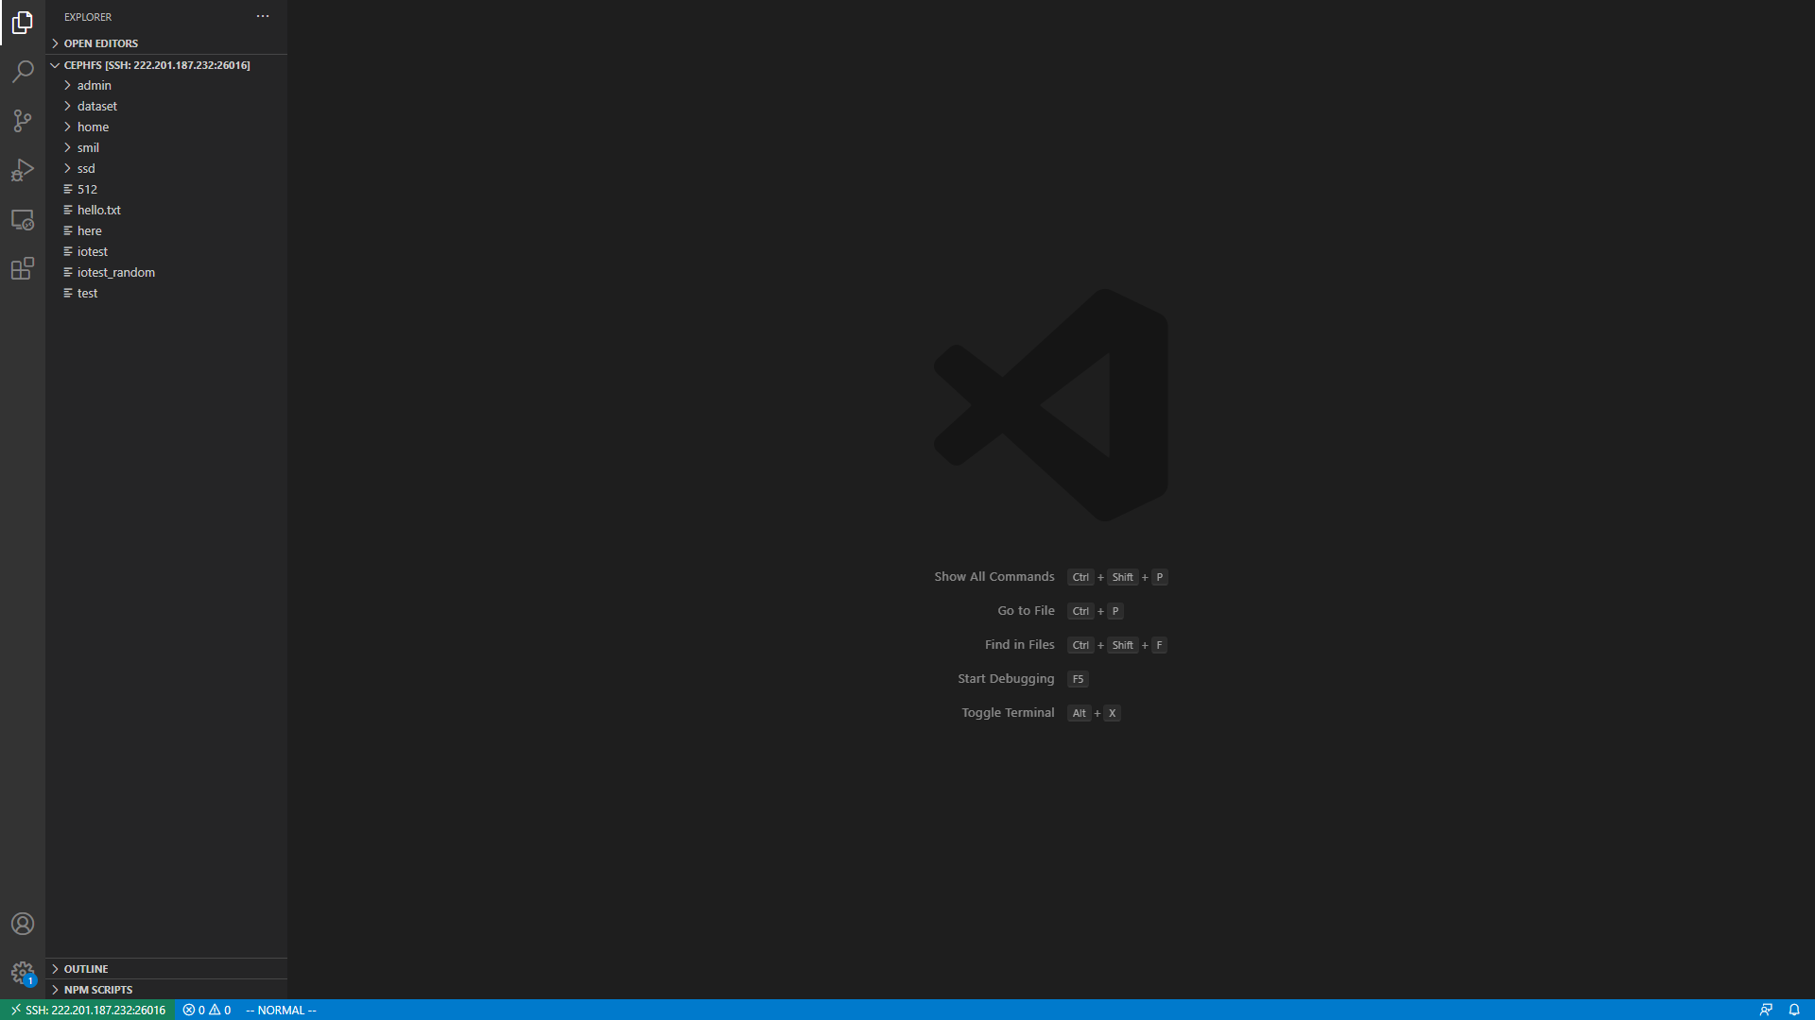
Task: Open Explorer views and more actions menu
Action: click(263, 16)
